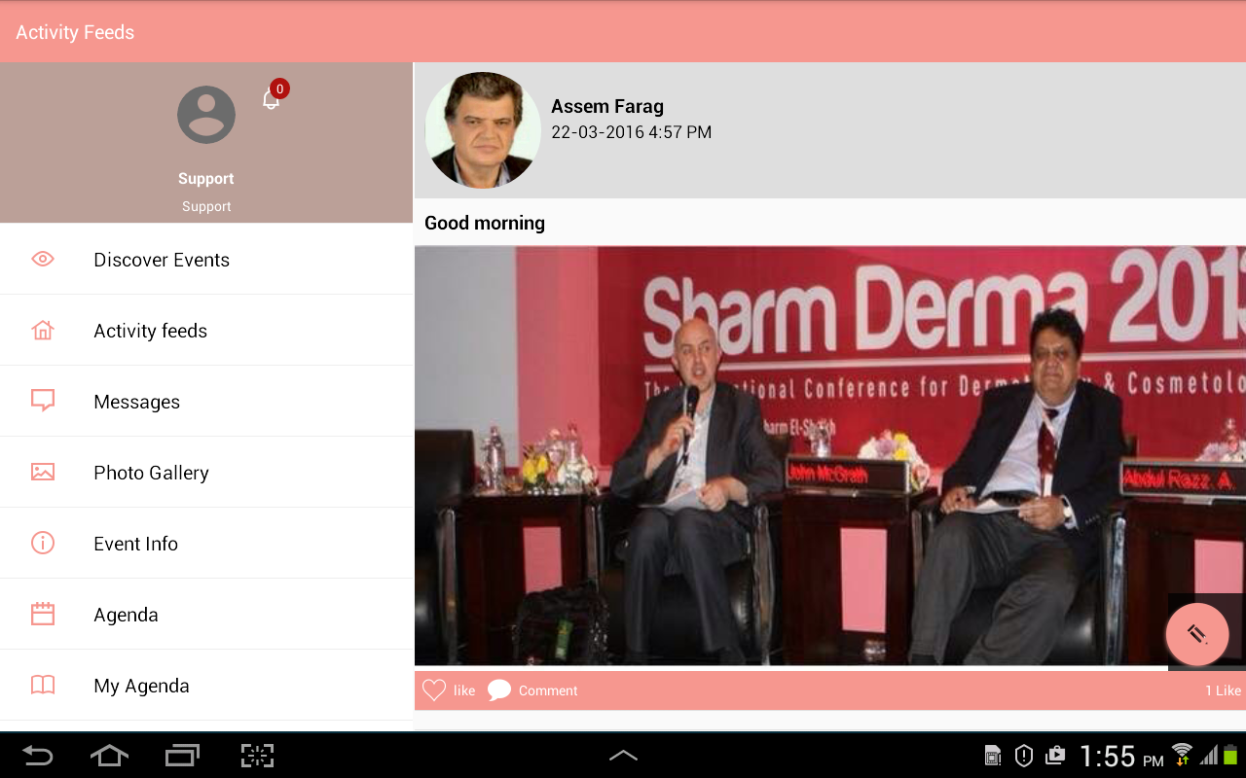This screenshot has height=778, width=1246.
Task: Open Discover Events menu item
Action: (206, 260)
